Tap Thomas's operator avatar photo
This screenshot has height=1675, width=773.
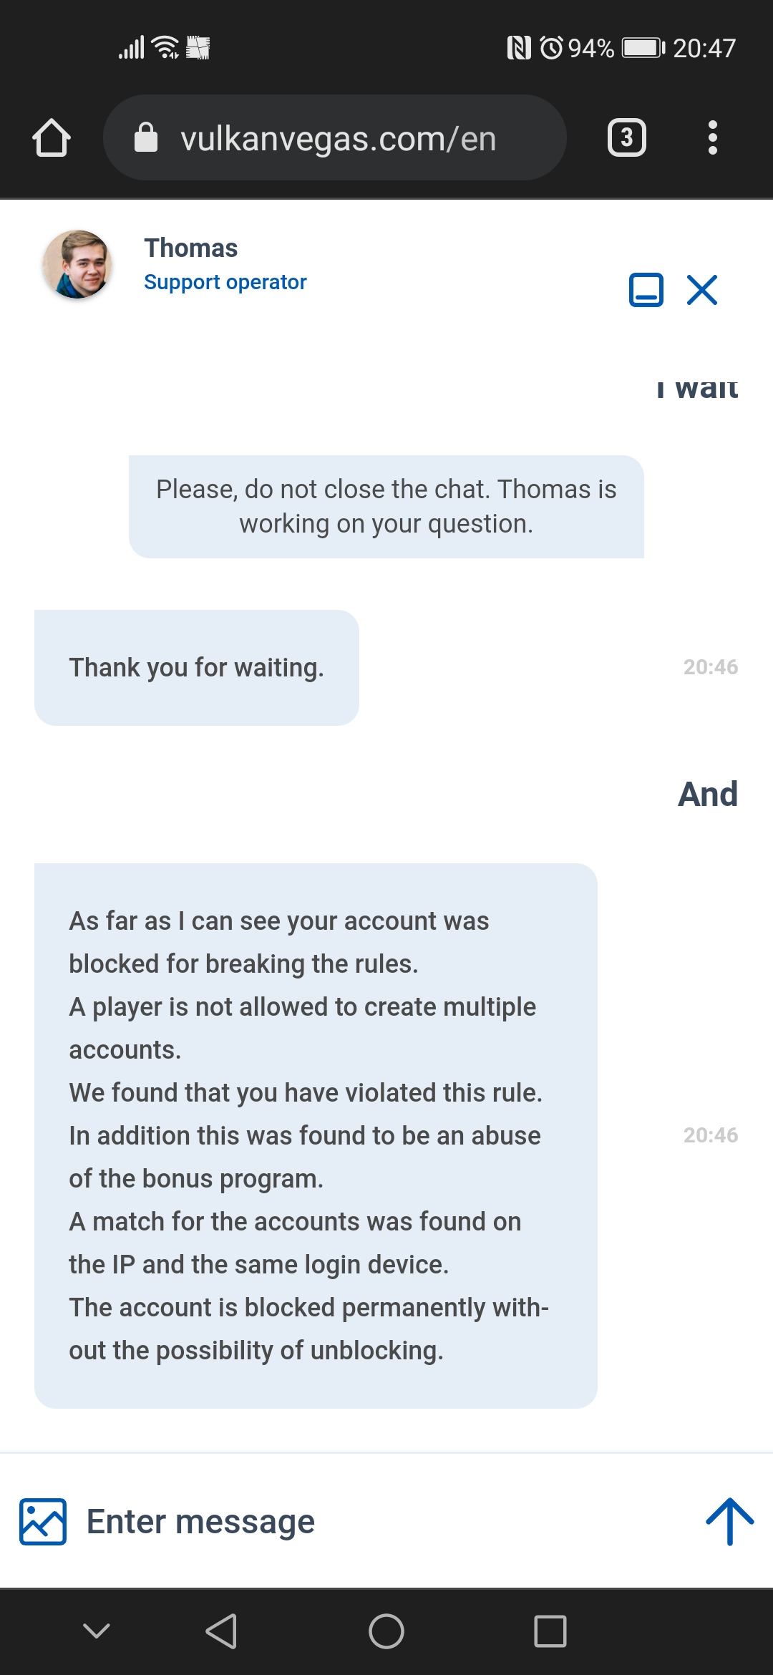[x=77, y=264]
